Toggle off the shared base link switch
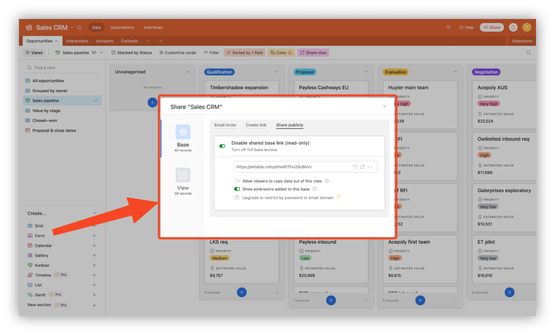555x335 pixels. tap(222, 146)
